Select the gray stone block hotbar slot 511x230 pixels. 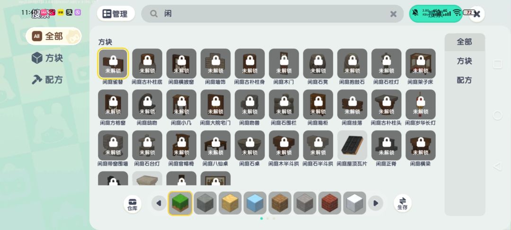pos(205,203)
